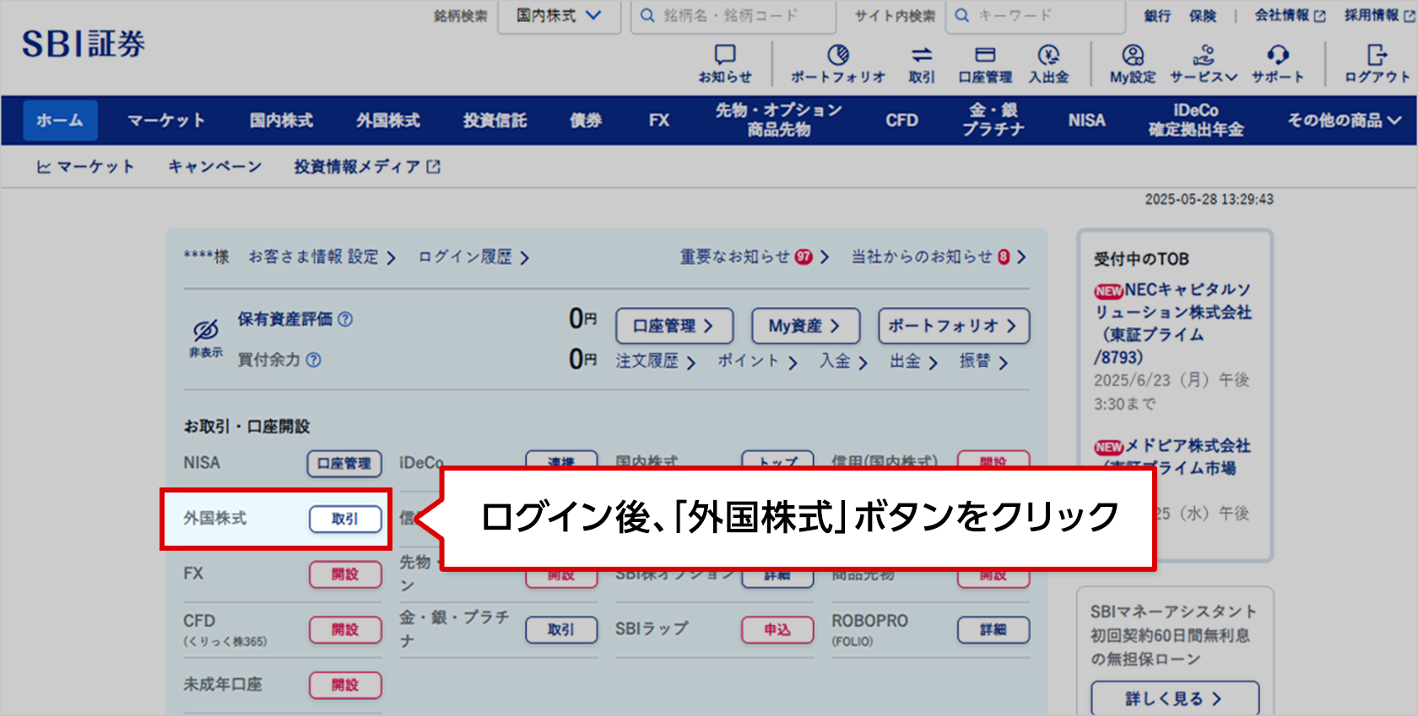Open the ポイント link
The image size is (1418, 716).
[x=757, y=362]
